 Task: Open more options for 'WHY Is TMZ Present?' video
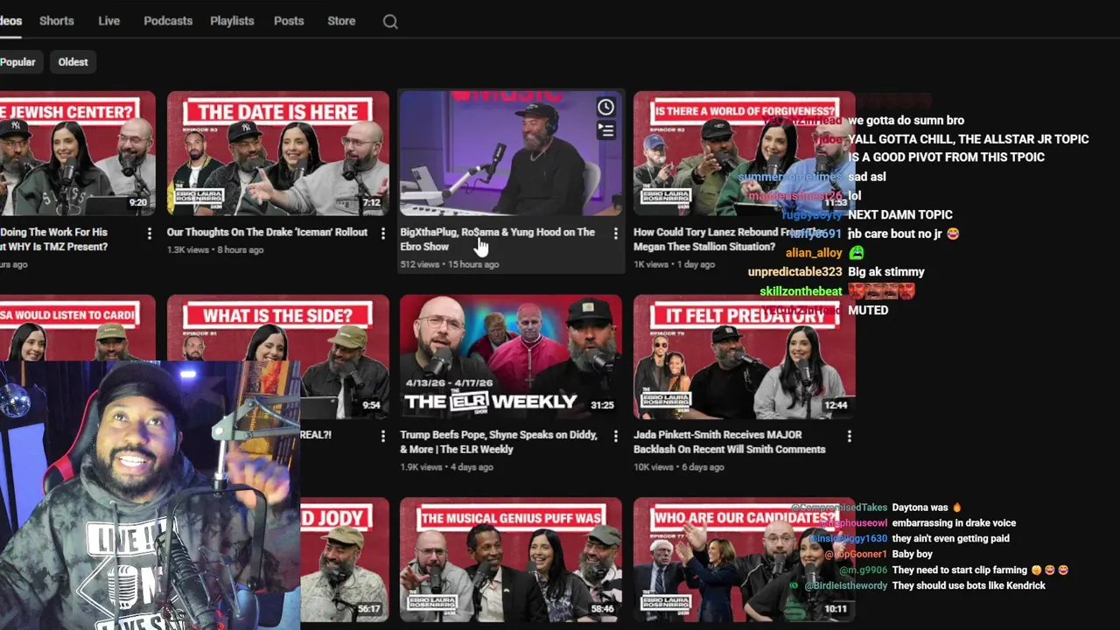pos(149,234)
